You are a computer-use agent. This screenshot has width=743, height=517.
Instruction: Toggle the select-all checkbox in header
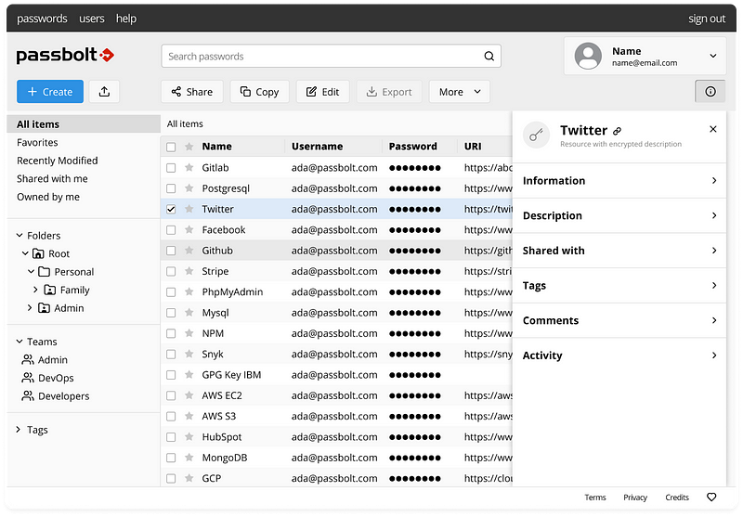point(171,147)
